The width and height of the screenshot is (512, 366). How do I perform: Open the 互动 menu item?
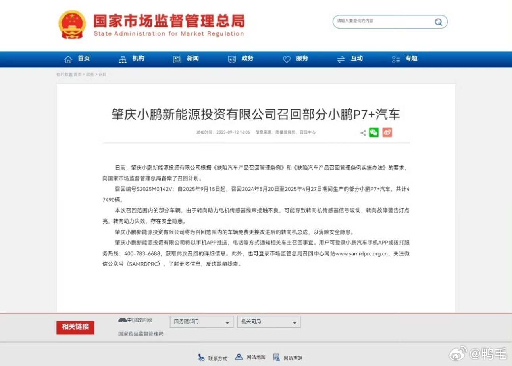(357, 58)
